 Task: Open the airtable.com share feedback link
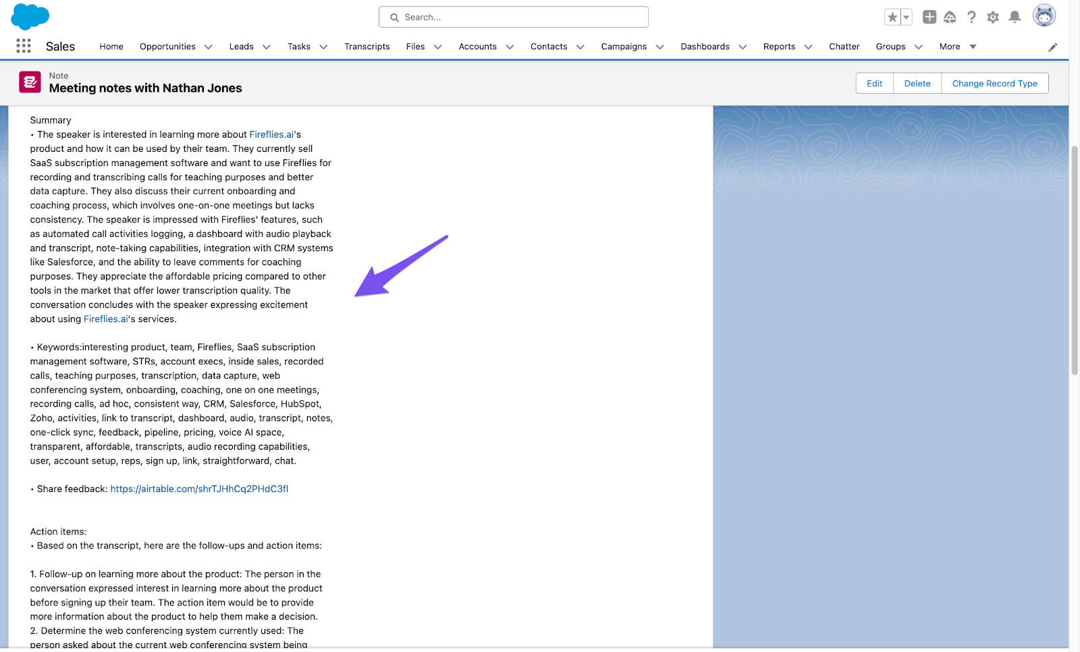pyautogui.click(x=199, y=489)
